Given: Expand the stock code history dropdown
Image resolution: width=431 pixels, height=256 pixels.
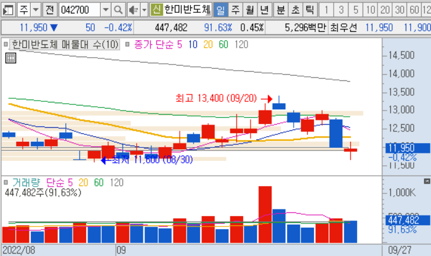Looking at the screenshot, I should click(x=105, y=10).
